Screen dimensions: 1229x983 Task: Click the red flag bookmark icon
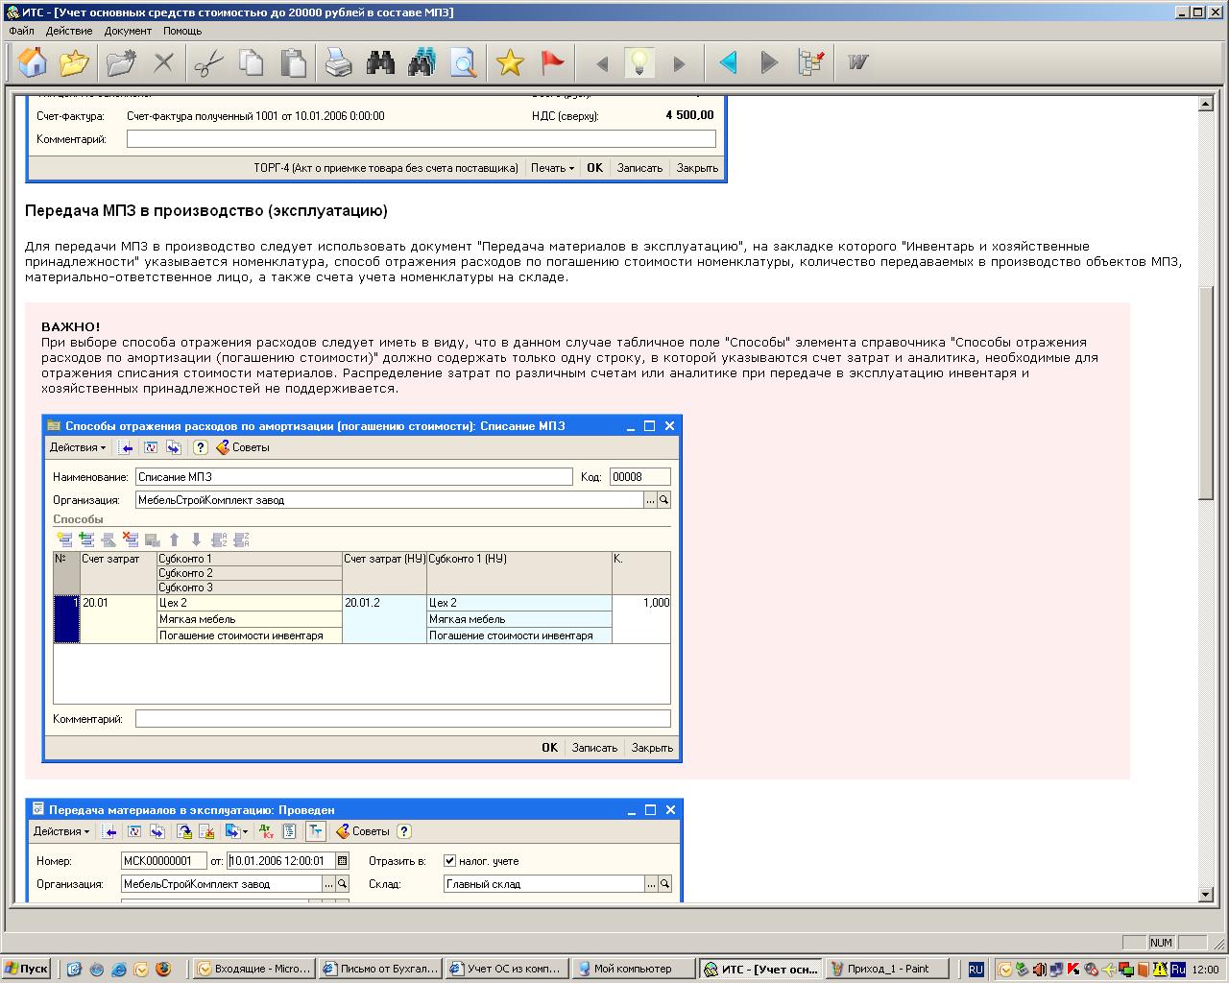pos(552,63)
